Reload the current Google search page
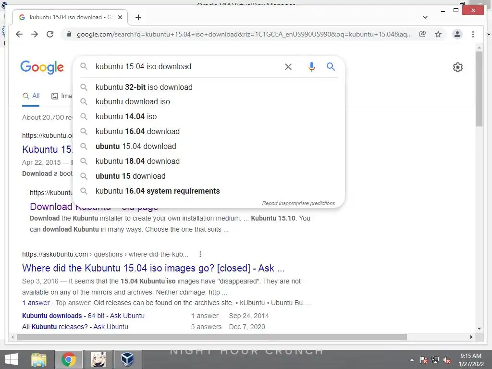The height and width of the screenshot is (369, 492). [50, 34]
